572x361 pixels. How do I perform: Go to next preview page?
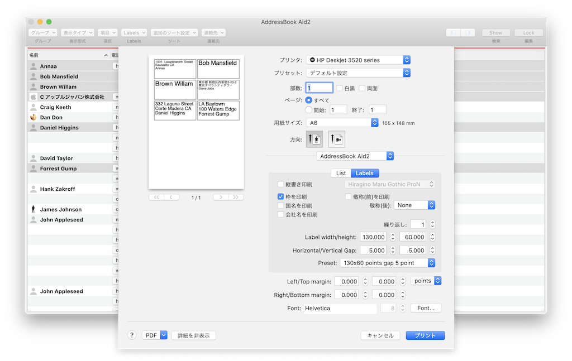[x=221, y=198]
